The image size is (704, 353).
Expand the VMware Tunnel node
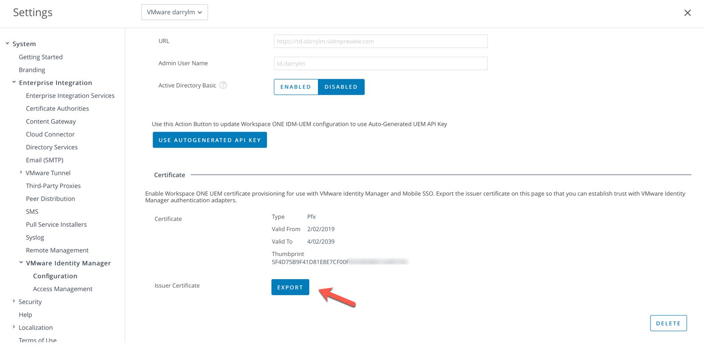click(x=21, y=172)
